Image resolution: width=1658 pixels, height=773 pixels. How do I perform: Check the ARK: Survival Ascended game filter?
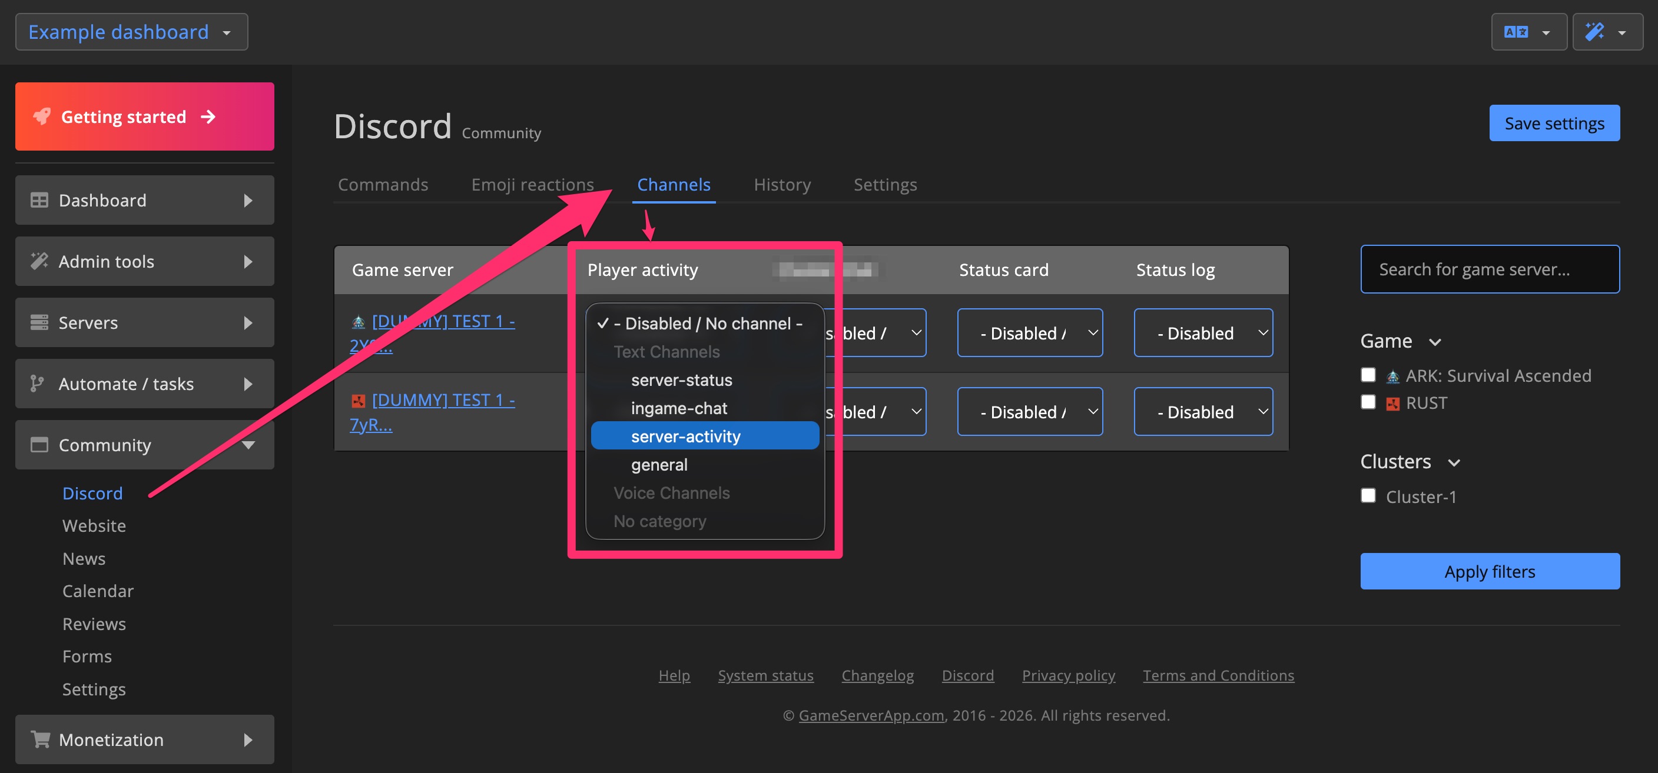(x=1368, y=375)
